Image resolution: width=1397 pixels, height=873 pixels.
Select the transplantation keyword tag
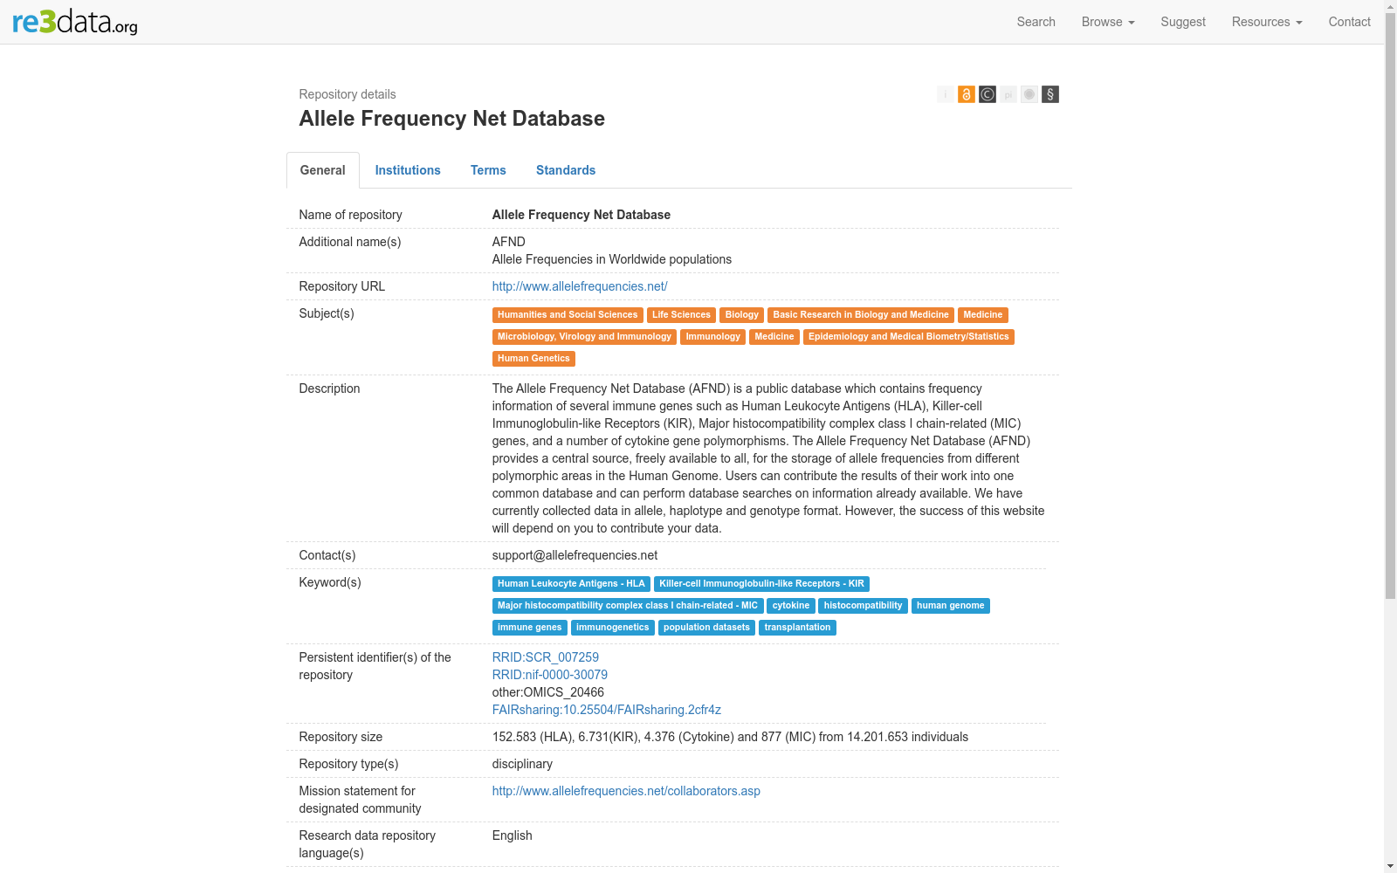[797, 628]
